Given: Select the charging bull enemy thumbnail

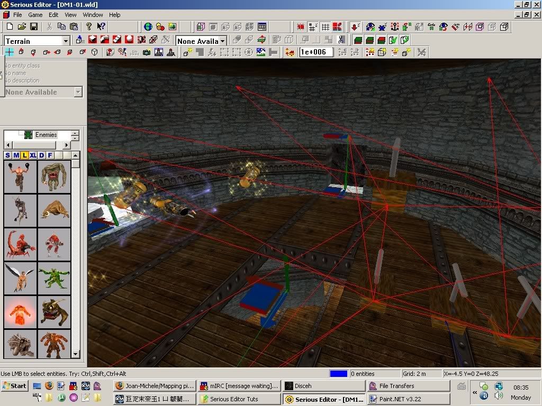Looking at the screenshot, I should point(55,210).
